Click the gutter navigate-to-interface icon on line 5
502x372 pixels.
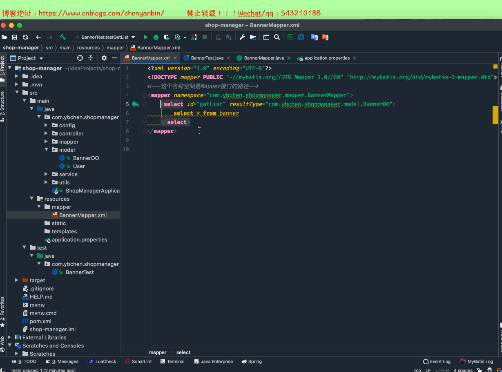click(x=135, y=104)
